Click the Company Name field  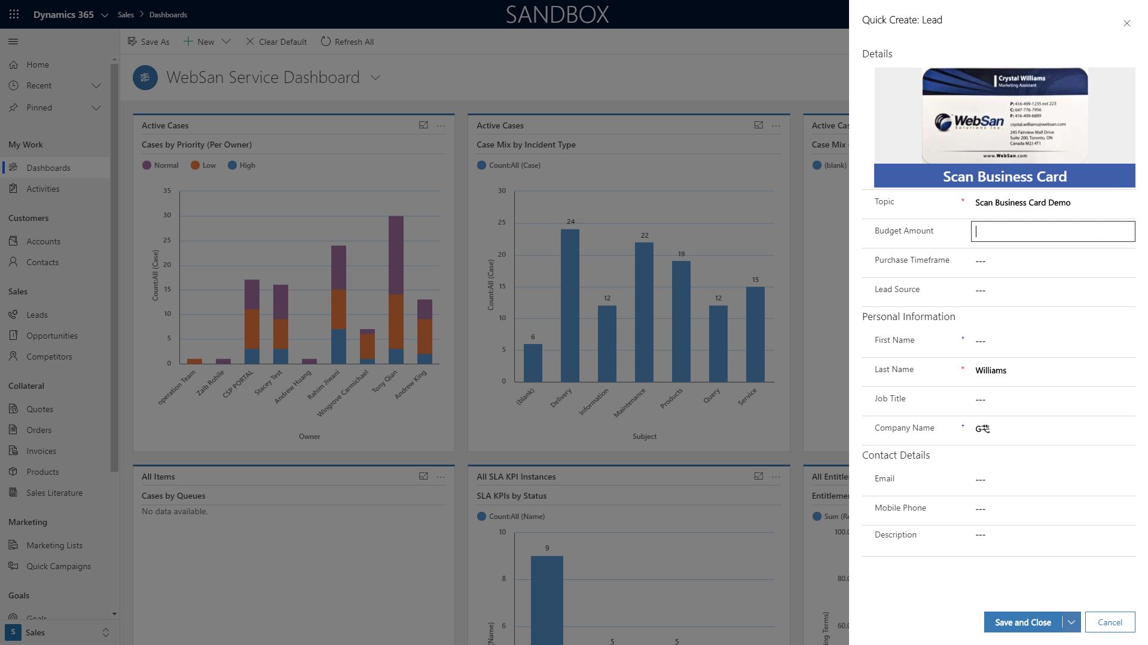[x=1052, y=429]
